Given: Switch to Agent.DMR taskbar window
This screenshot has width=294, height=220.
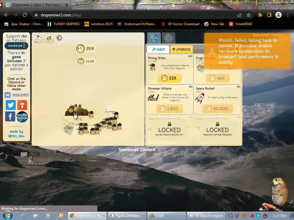Looking at the screenshot, I should [x=127, y=216].
